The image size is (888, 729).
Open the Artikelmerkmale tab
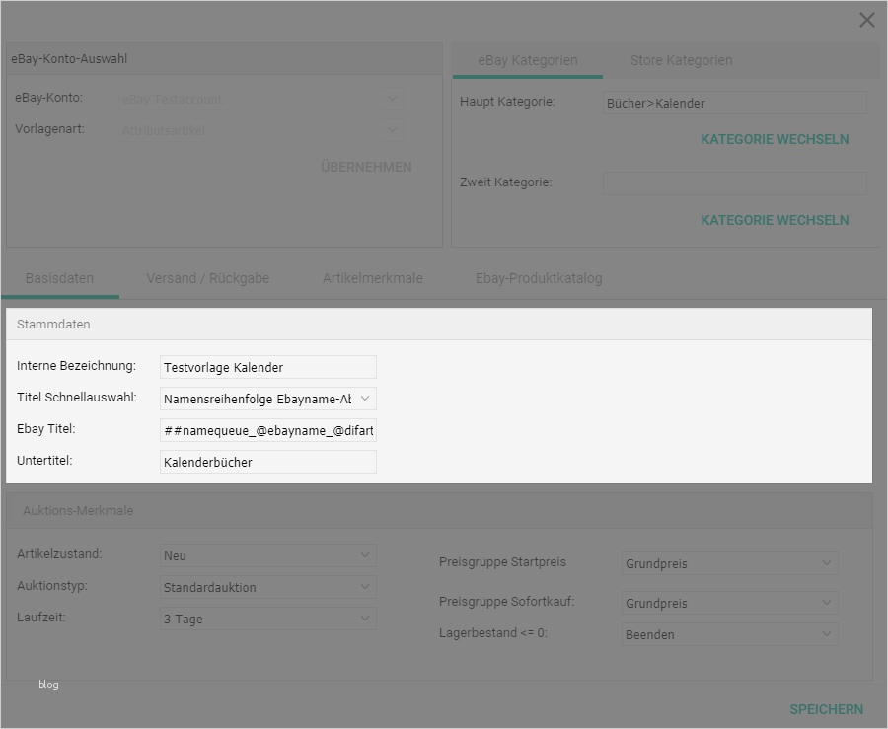373,278
